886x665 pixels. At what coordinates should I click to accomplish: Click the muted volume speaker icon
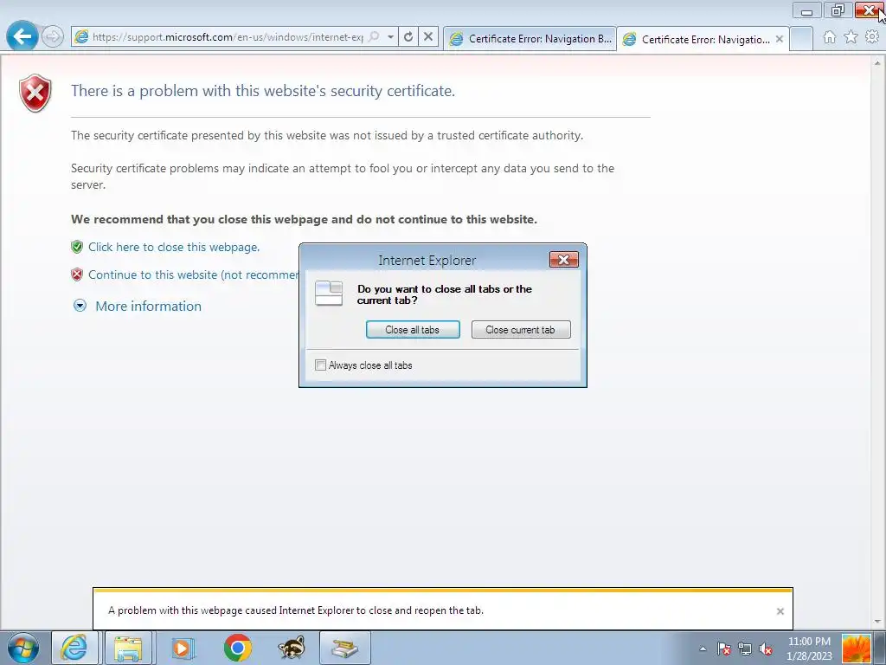click(x=766, y=649)
